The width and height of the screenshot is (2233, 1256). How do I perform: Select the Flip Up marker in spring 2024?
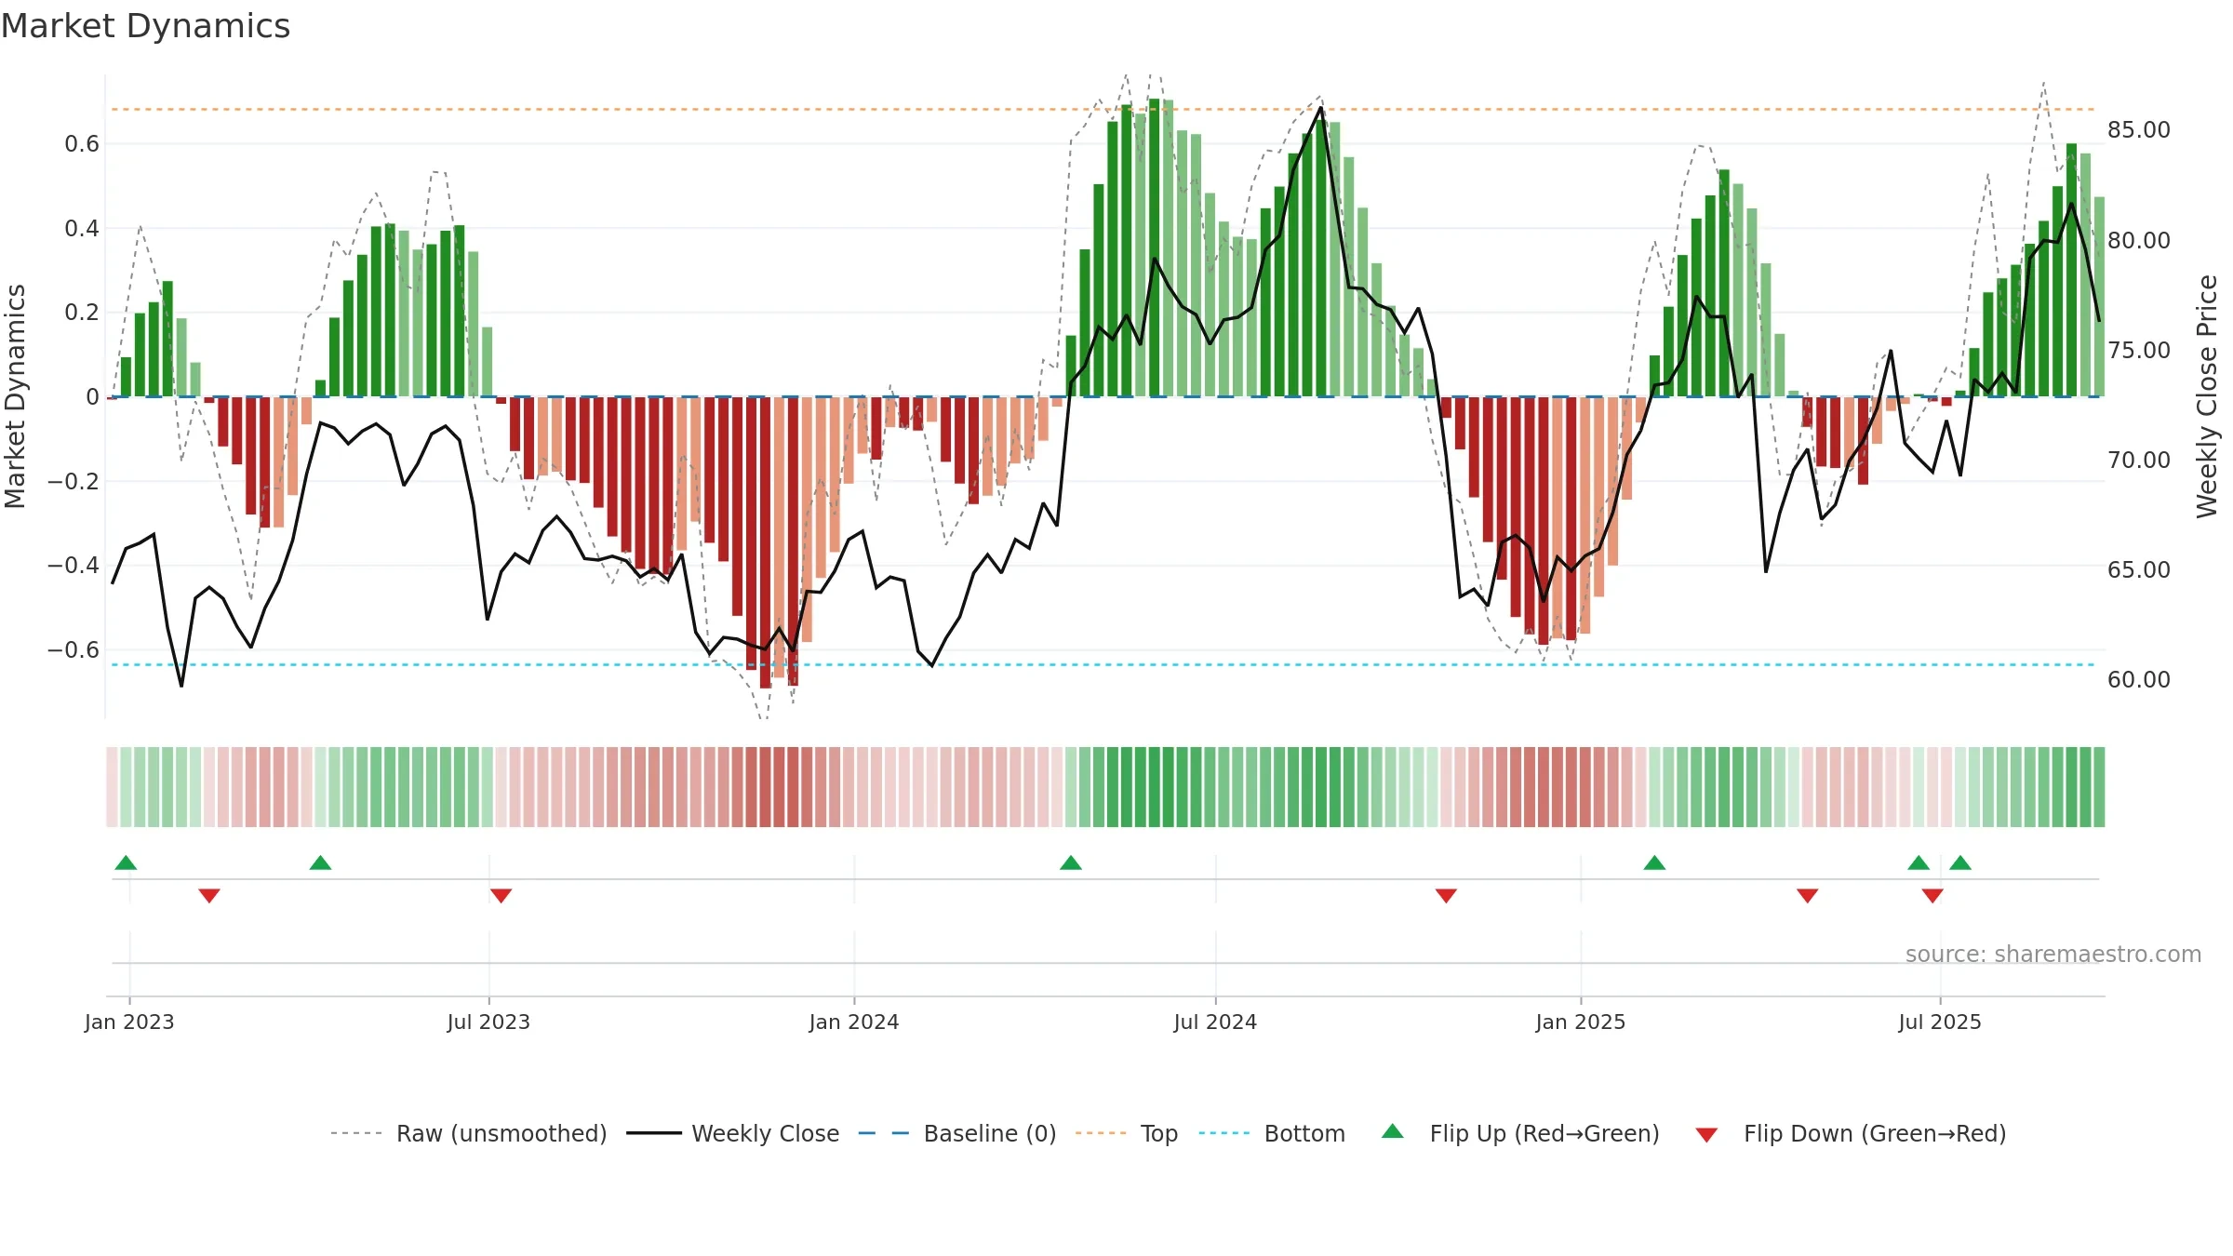1071,862
